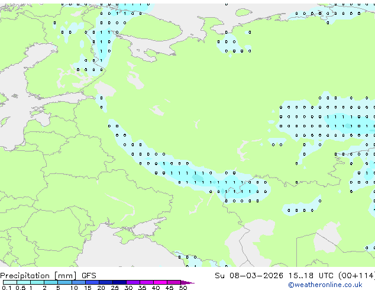The width and height of the screenshot is (375, 290).
Task: Pick the 2–5 mm legend swatch
Action: [51, 282]
